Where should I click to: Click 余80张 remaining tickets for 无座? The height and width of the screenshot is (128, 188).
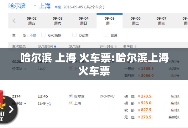pos(174,117)
